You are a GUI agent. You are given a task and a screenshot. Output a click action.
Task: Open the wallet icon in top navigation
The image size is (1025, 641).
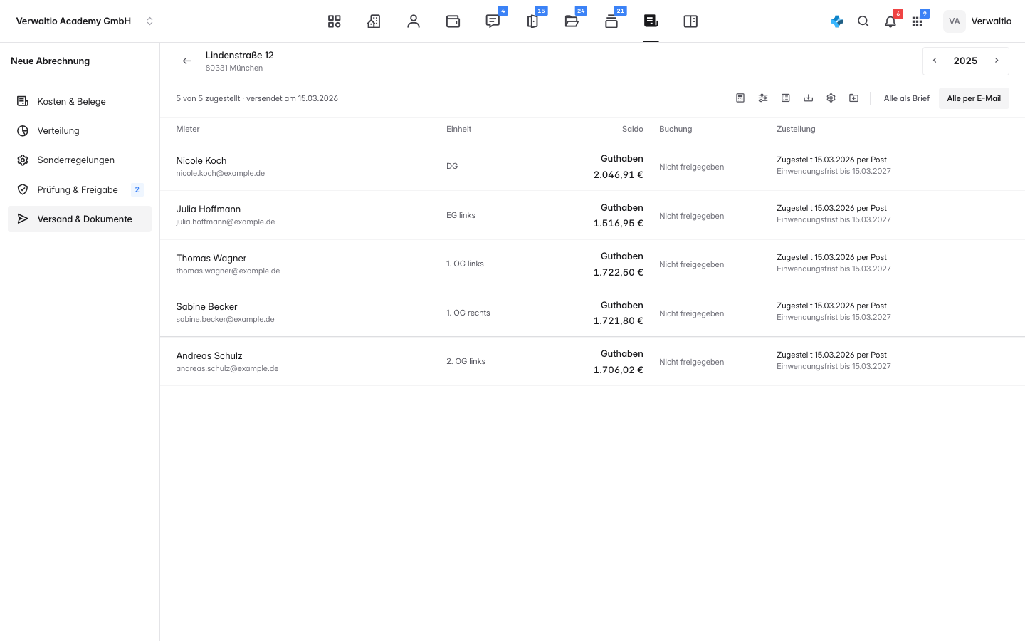pos(453,21)
